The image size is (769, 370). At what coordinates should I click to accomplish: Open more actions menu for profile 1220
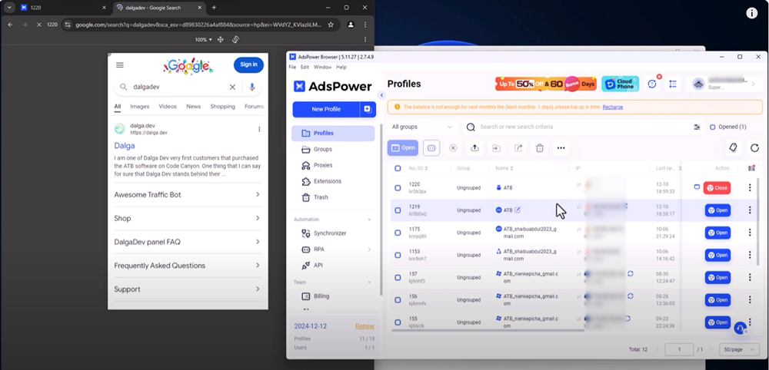tap(749, 188)
